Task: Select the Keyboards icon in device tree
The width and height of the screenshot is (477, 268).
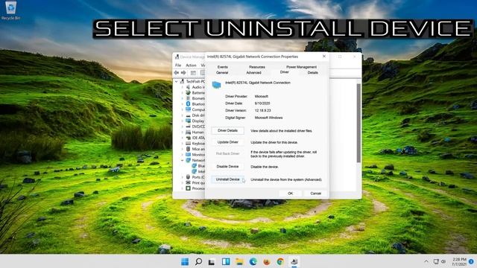Action: [189, 144]
